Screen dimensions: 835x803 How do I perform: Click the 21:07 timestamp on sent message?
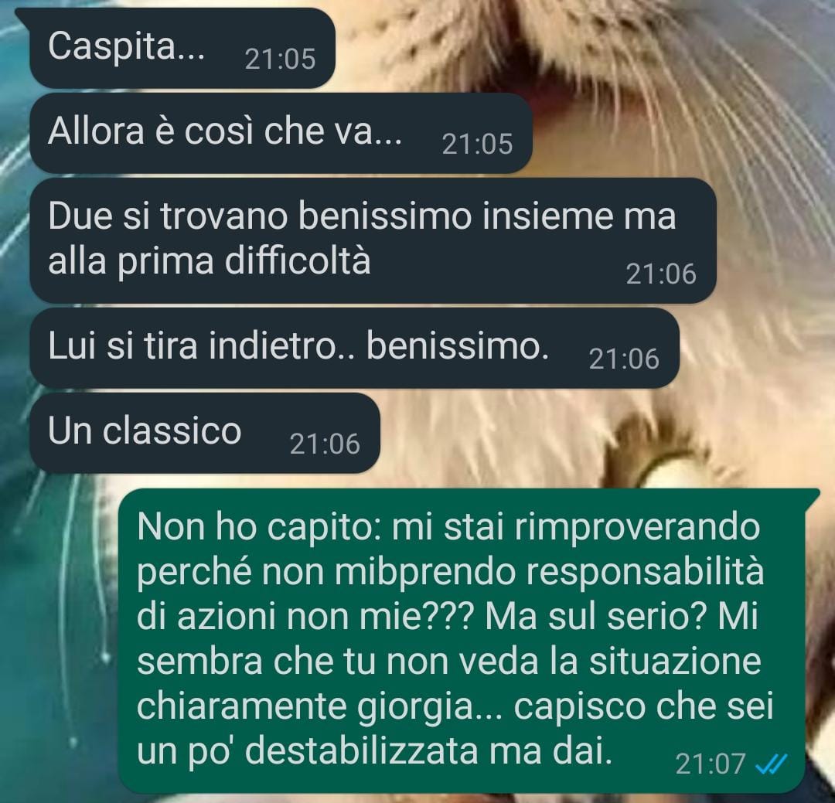(710, 764)
